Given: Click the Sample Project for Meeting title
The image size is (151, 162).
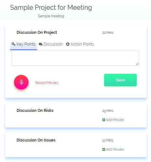Looking at the screenshot, I should (51, 7).
